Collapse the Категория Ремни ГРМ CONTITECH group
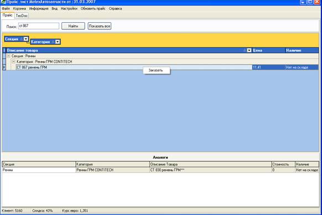This screenshot has height=215, width=322. point(13,61)
